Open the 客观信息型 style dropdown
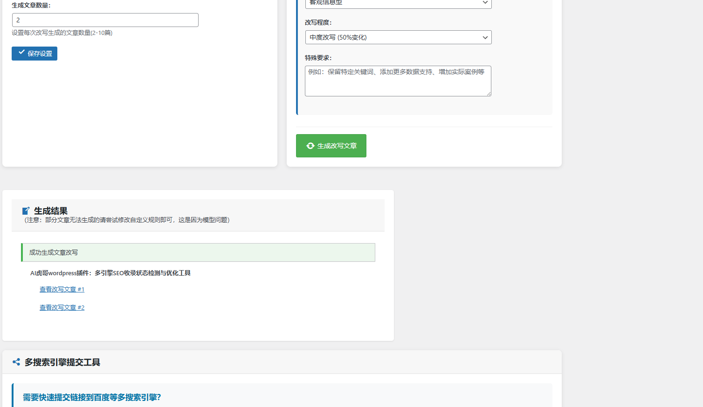Screen dimensions: 703x407 point(398,3)
